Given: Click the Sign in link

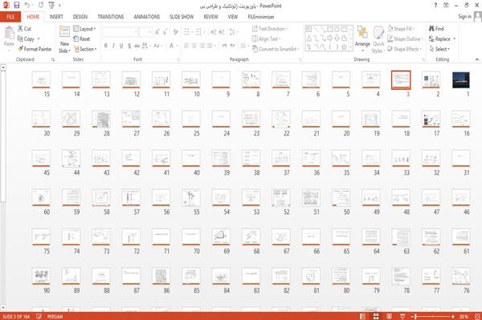Looking at the screenshot, I should [464, 16].
